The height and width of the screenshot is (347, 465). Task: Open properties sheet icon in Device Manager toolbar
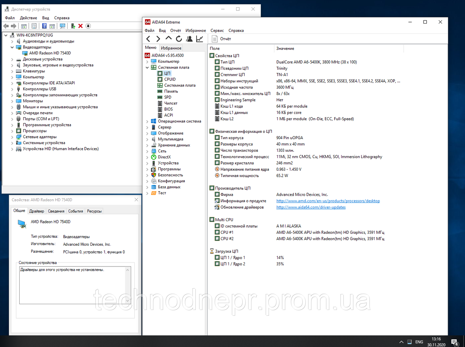click(x=34, y=26)
